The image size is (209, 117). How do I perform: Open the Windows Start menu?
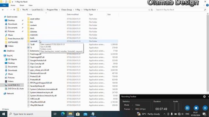pos(4,114)
